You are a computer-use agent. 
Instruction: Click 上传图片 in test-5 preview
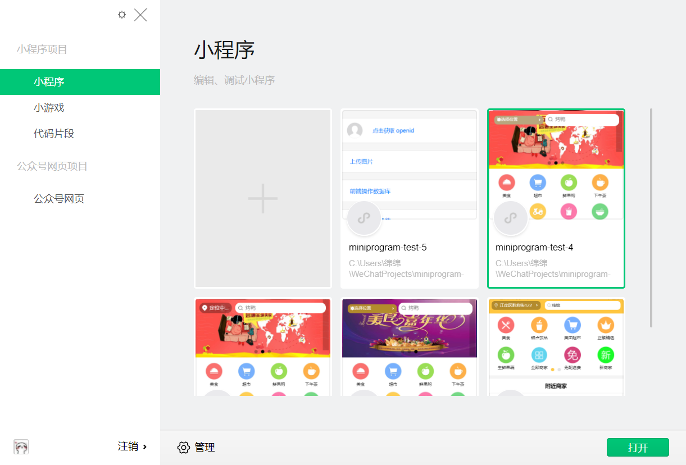pos(361,162)
